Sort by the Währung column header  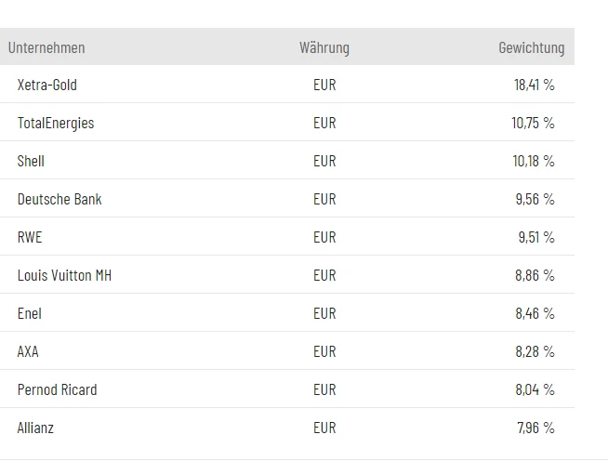click(324, 47)
